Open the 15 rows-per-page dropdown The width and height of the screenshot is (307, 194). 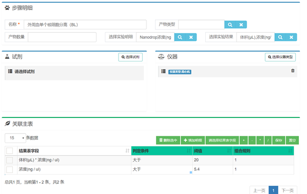tap(15, 138)
